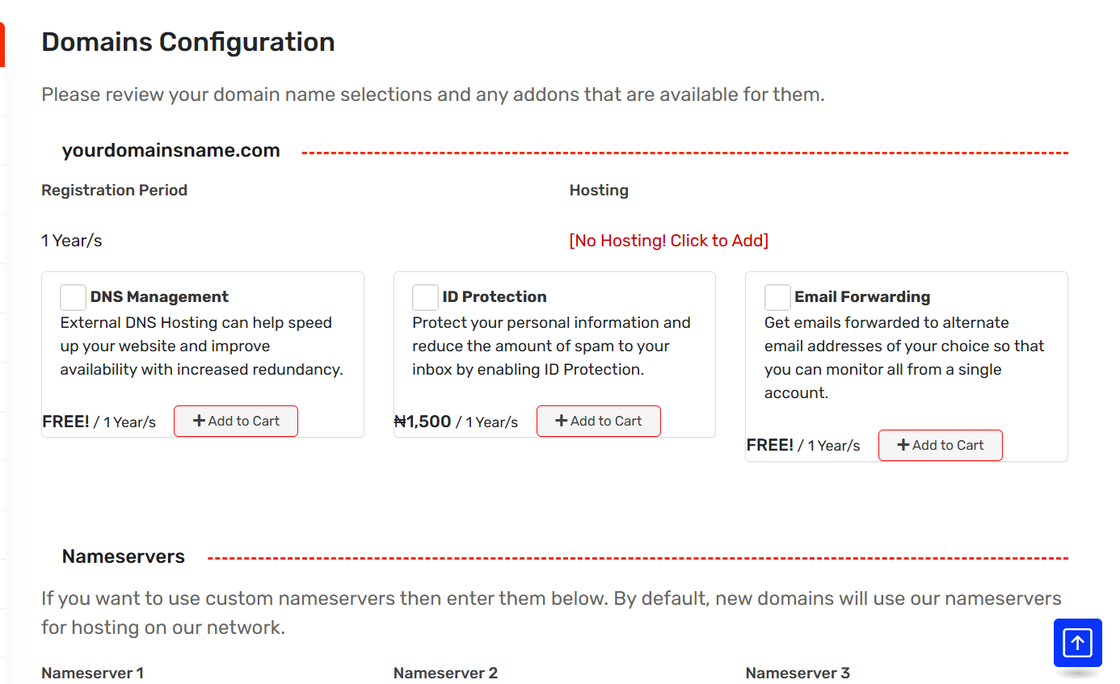Viewport: 1120px width, 684px height.
Task: Click the Email Forwarding card title
Action: click(861, 297)
